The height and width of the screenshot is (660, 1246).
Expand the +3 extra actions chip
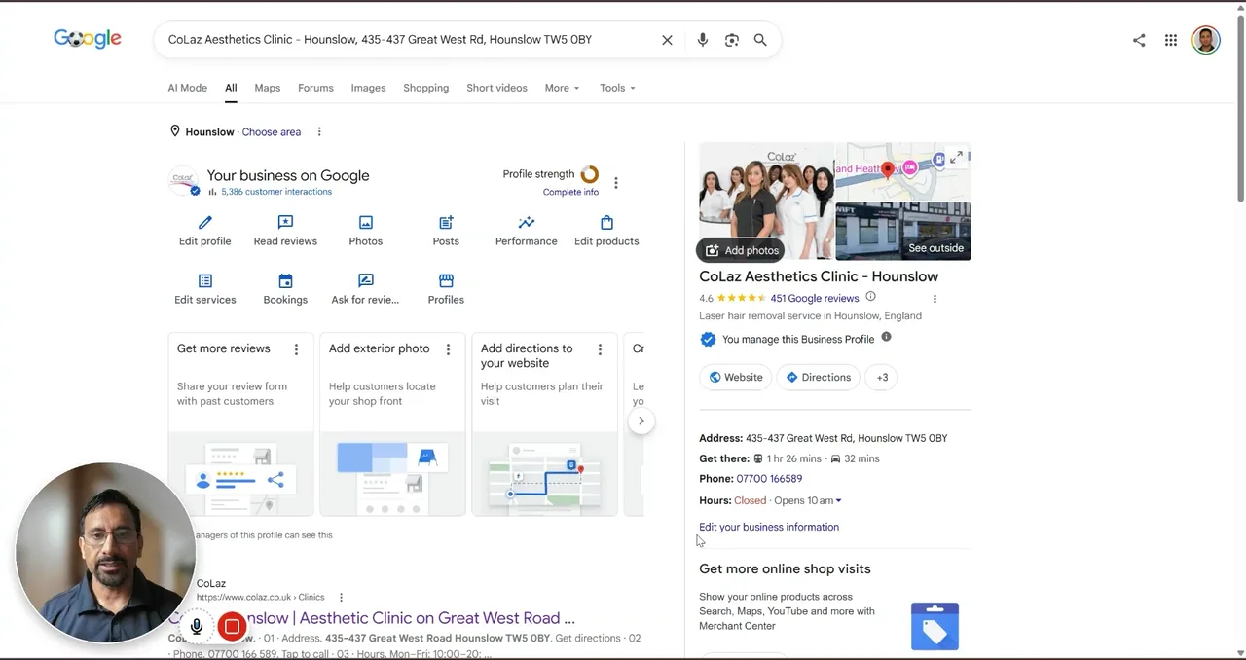coord(882,377)
